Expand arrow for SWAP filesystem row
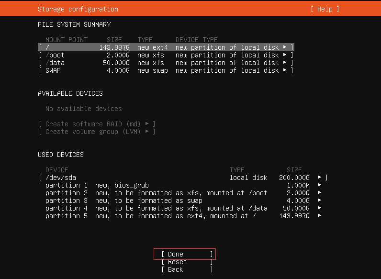 tap(285, 70)
